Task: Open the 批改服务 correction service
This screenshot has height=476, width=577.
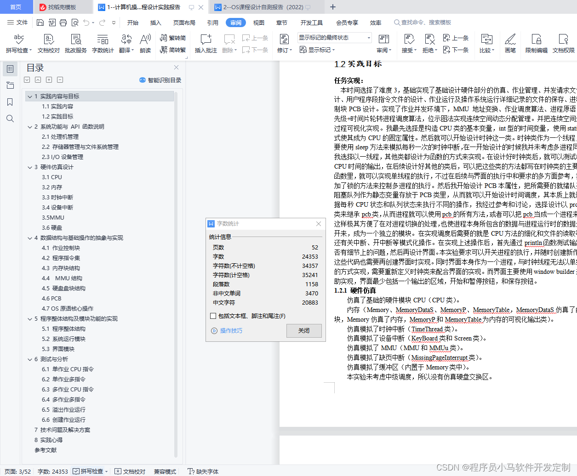Action: point(75,43)
